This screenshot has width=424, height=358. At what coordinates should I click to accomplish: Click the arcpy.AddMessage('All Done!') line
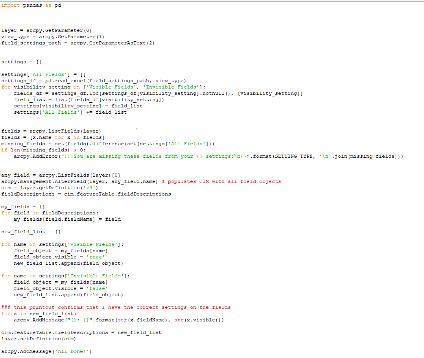[x=46, y=351]
